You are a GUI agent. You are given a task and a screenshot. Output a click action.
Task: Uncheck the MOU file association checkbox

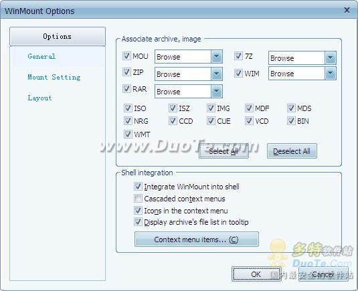click(x=126, y=56)
